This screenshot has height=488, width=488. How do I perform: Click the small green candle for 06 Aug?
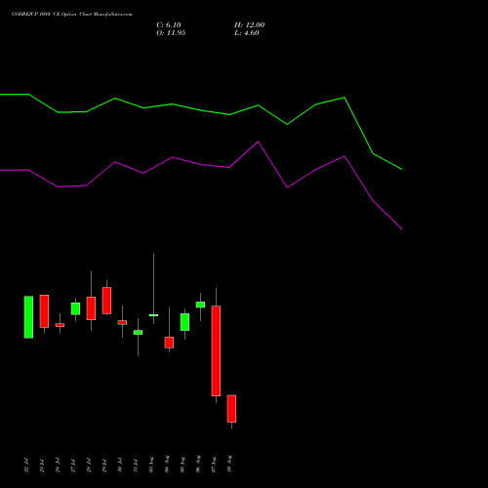[x=200, y=305]
